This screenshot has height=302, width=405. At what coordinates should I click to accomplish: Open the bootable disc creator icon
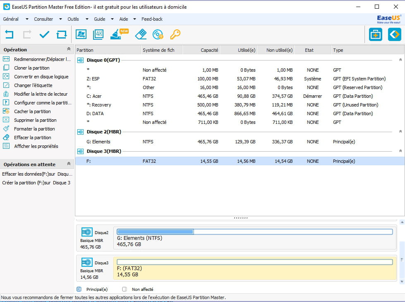[158, 34]
